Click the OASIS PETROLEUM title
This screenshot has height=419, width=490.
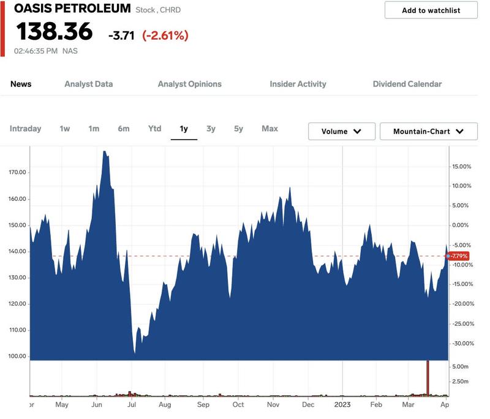pos(72,9)
